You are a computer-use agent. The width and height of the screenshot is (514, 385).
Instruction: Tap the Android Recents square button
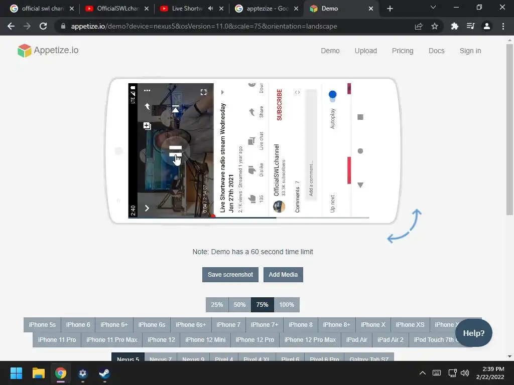(360, 117)
